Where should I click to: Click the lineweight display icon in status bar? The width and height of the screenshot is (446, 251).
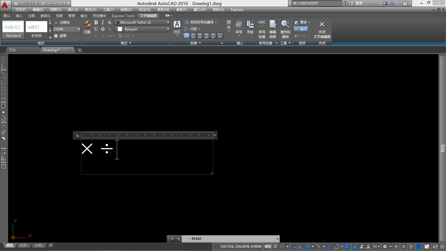(x=347, y=247)
